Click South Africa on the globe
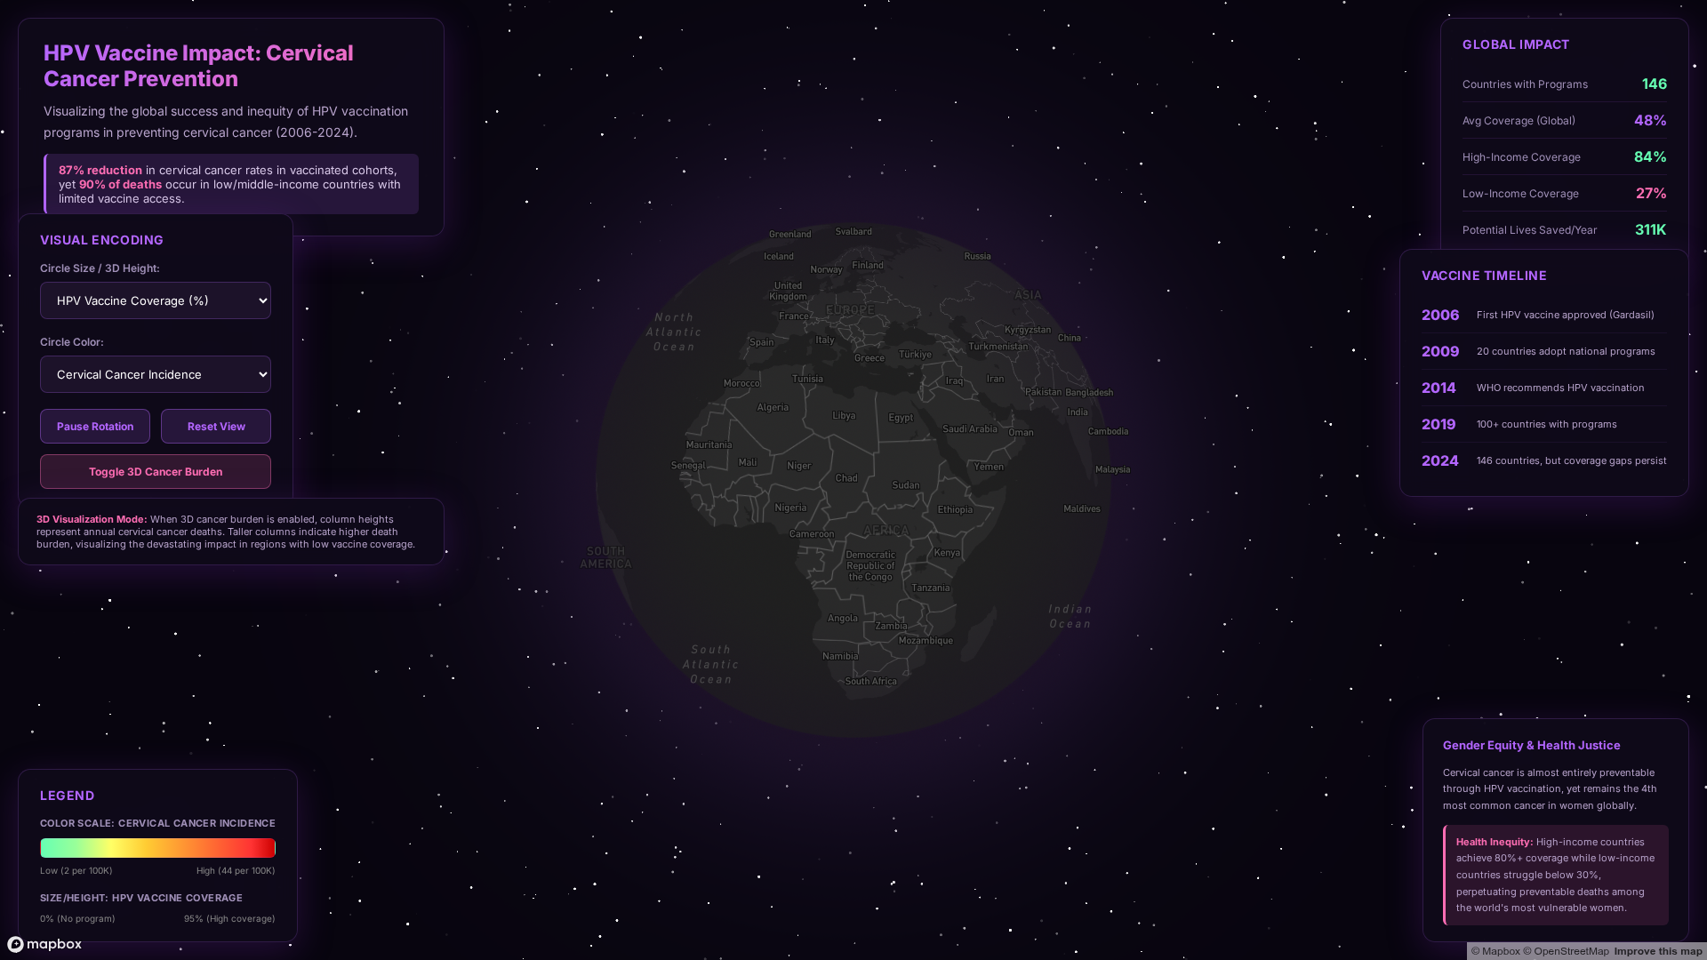The width and height of the screenshot is (1707, 960). coord(870,681)
